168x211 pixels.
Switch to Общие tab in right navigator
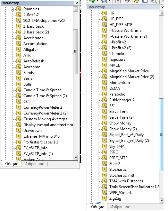click(97, 207)
